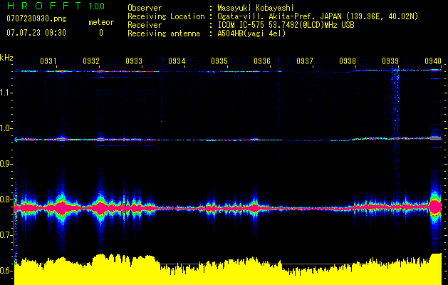Click the 0932 time marker

coord(91,61)
